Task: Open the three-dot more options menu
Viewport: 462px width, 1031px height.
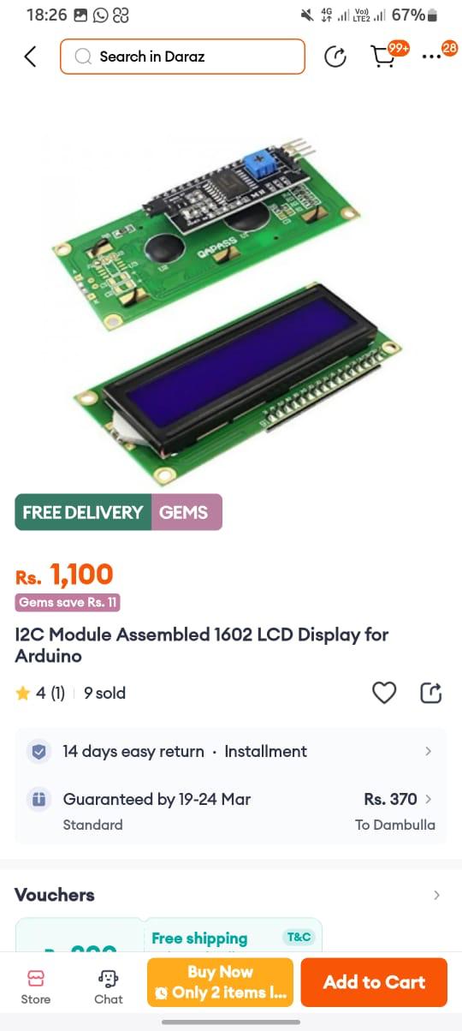Action: (432, 57)
